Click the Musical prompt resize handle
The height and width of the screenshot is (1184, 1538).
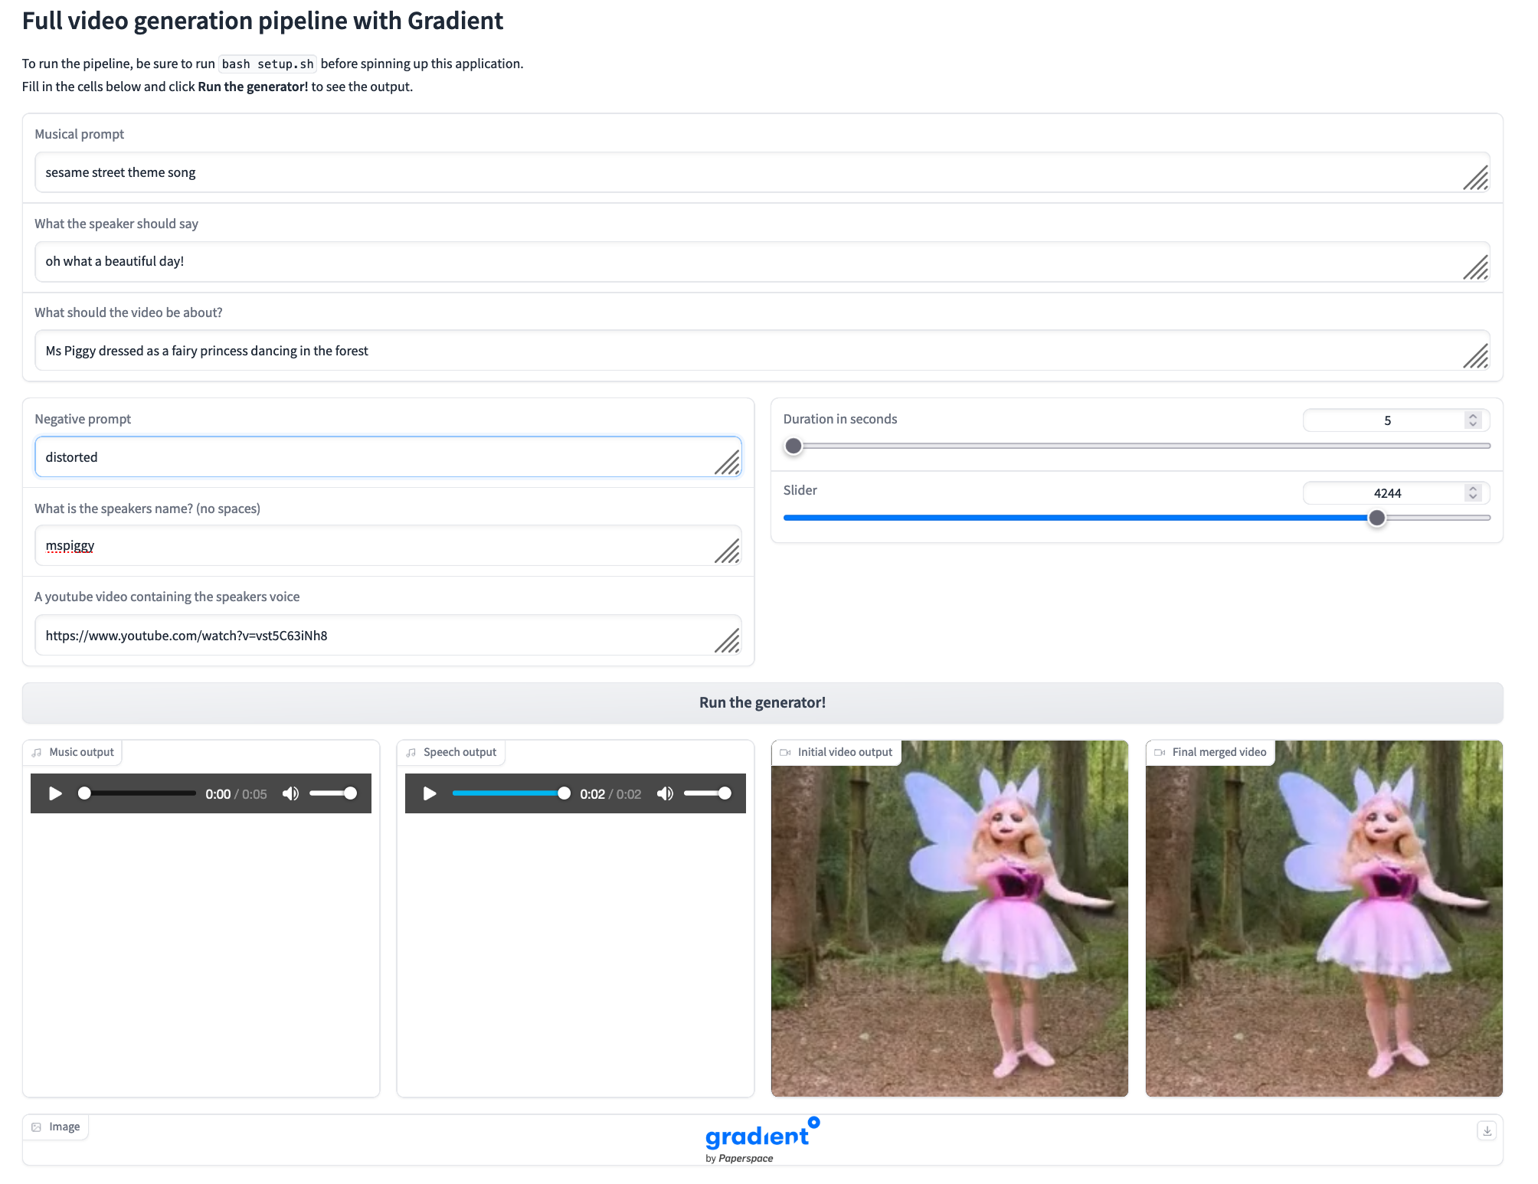pyautogui.click(x=1475, y=178)
